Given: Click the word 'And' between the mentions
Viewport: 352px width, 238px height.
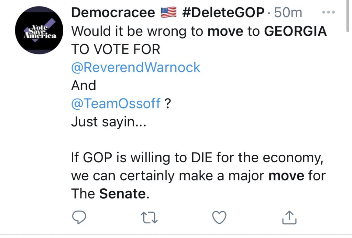Looking at the screenshot, I should point(84,85).
